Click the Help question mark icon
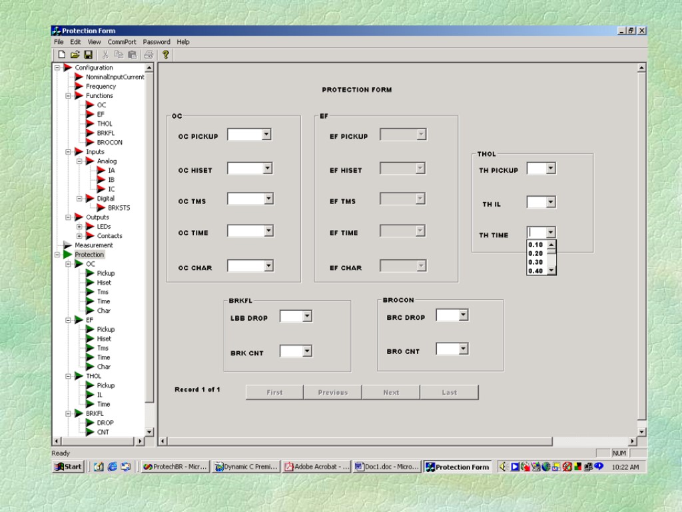This screenshot has height=512, width=682. (166, 55)
